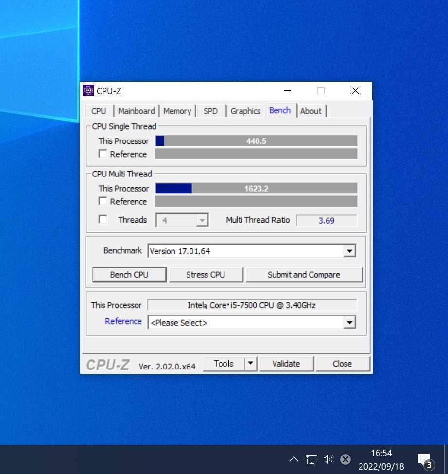This screenshot has width=448, height=474.
Task: Click the multi thread 1623.2 score bar
Action: pos(256,188)
